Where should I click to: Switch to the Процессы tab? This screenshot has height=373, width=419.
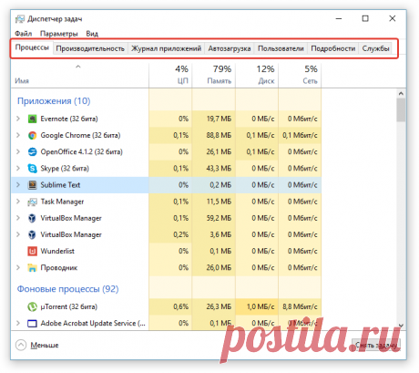tap(32, 47)
